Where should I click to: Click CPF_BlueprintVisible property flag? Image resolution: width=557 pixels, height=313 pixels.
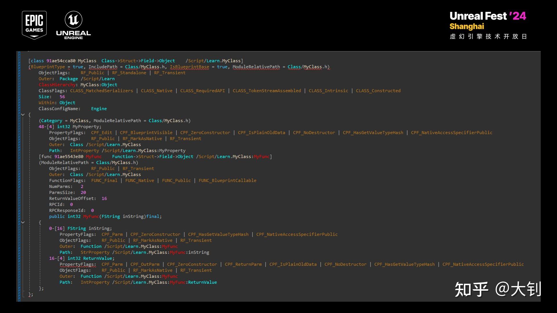[146, 133]
